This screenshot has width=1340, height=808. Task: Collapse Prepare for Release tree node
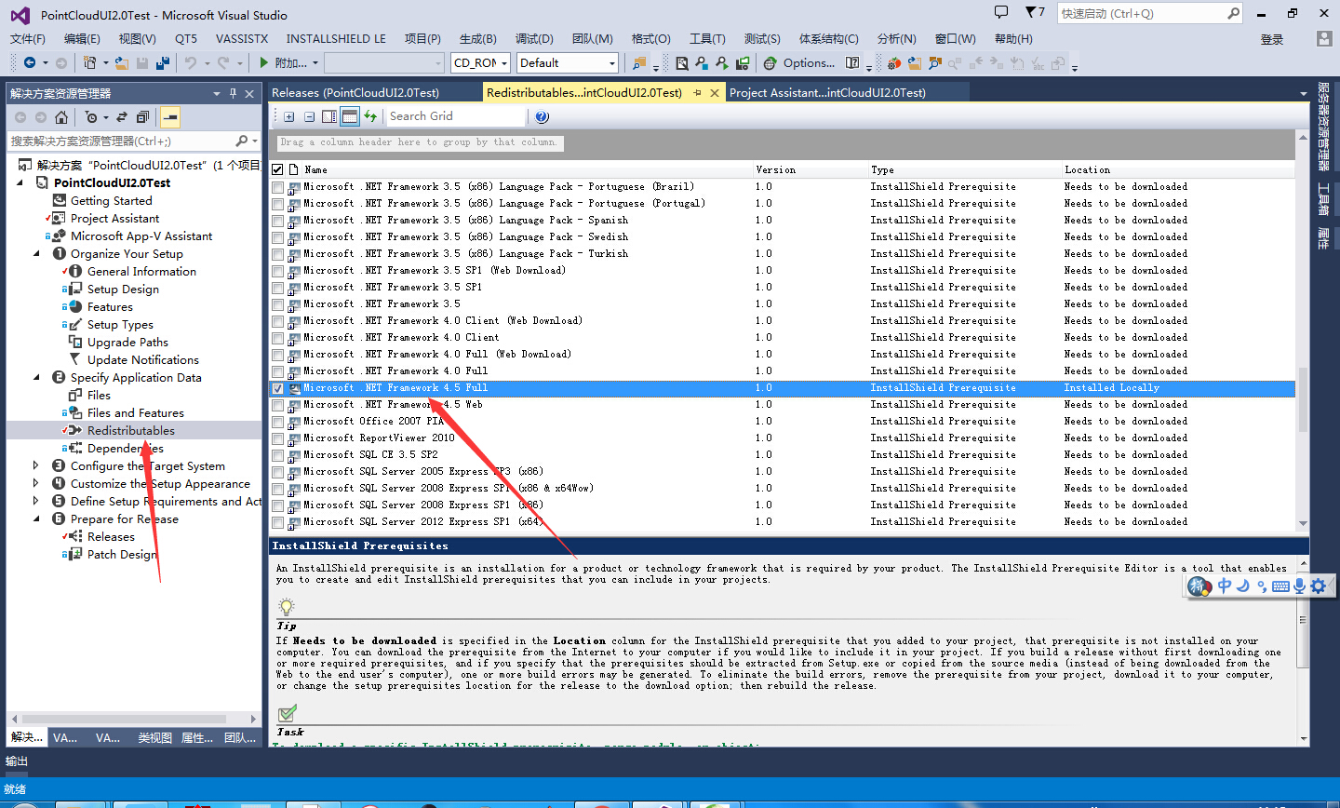37,518
